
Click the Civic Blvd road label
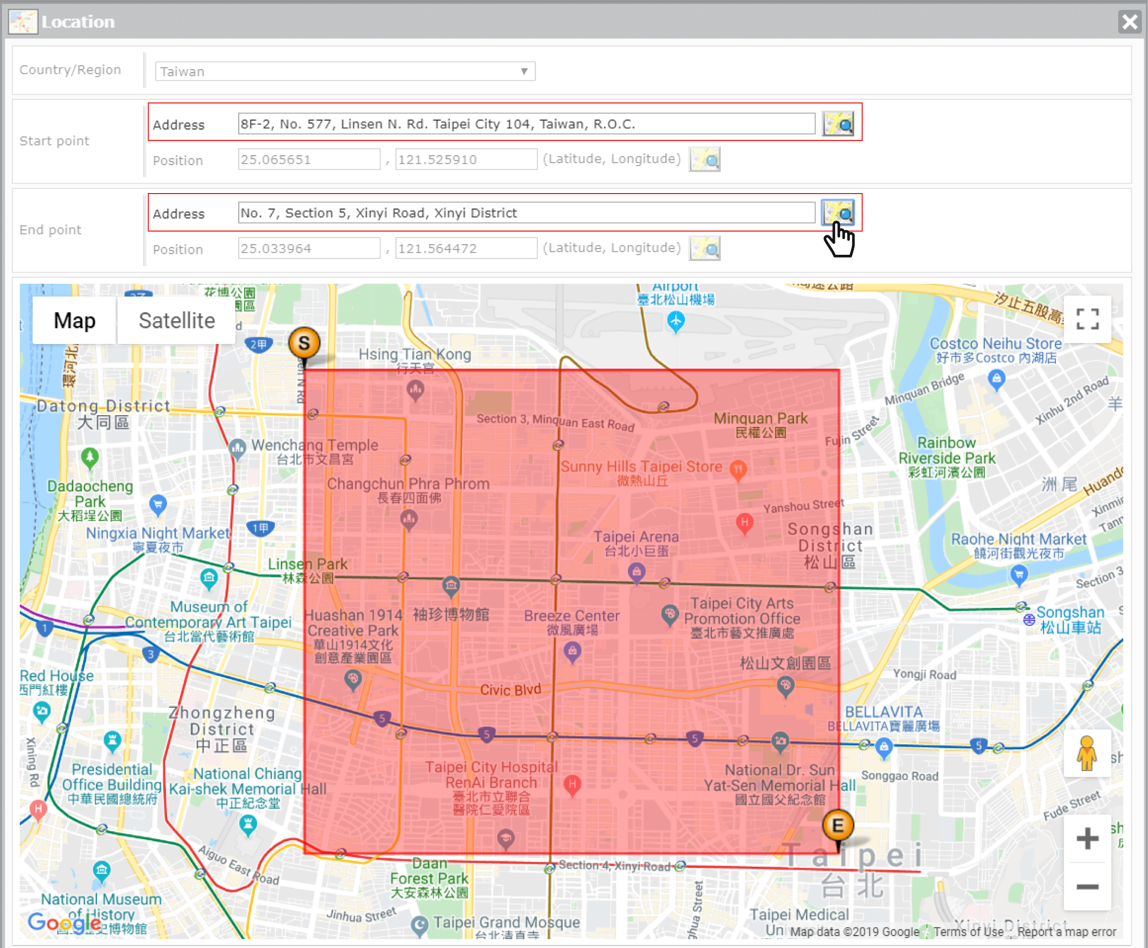pos(510,690)
